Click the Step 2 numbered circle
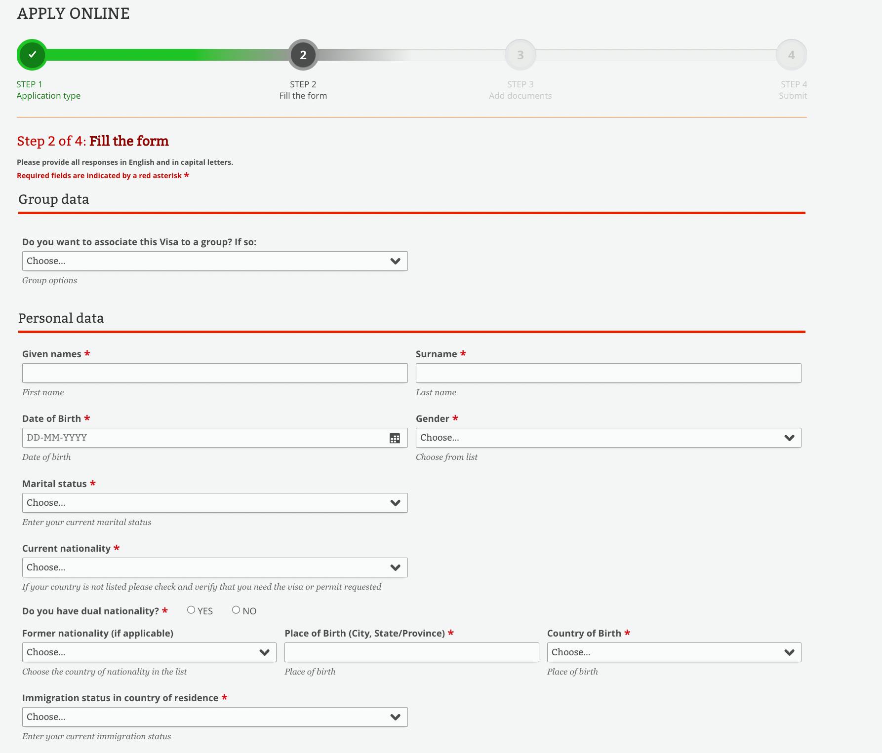The width and height of the screenshot is (882, 753). point(303,55)
